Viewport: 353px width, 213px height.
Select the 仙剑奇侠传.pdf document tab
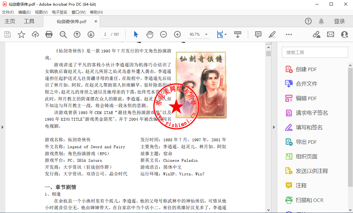tap(71, 21)
